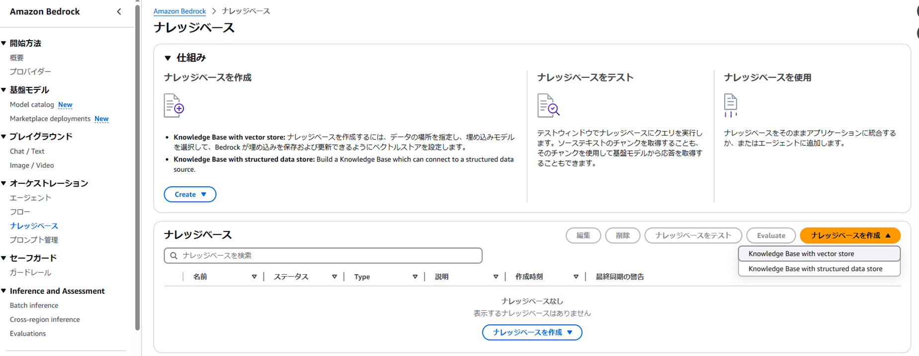Collapse the Inference and Assessment group
Viewport: 919px width, 356px height.
(x=4, y=291)
